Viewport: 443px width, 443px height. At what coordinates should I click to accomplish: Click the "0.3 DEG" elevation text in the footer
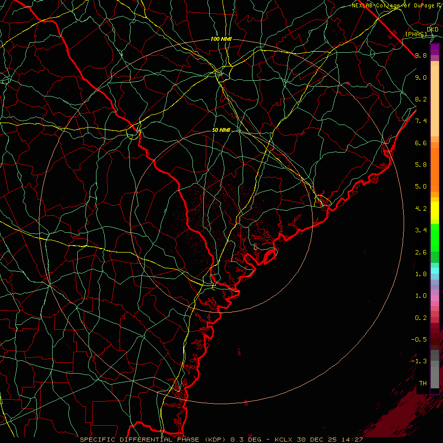(246, 440)
